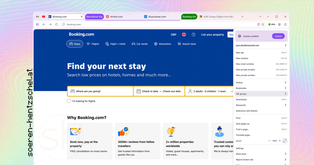
Task: Toggle reader view icon in address bar
Action: (258, 24)
